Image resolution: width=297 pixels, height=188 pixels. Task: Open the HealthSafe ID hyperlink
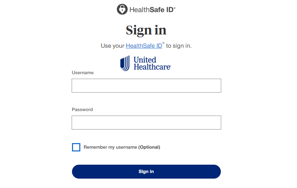coord(144,46)
